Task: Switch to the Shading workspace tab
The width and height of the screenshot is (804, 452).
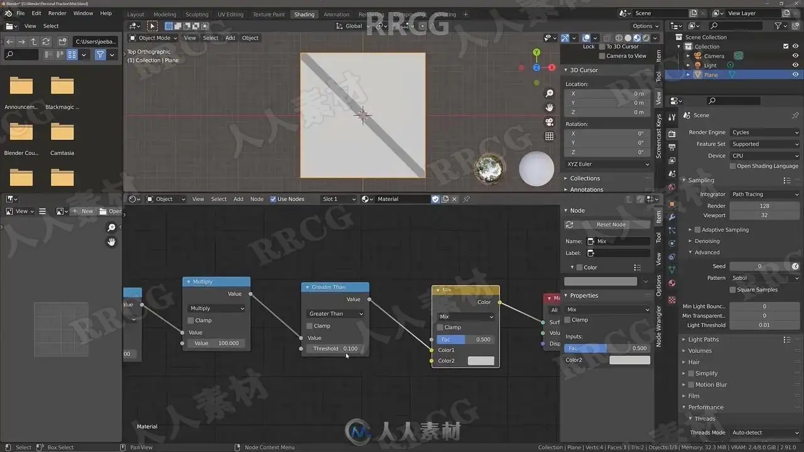Action: coord(304,14)
